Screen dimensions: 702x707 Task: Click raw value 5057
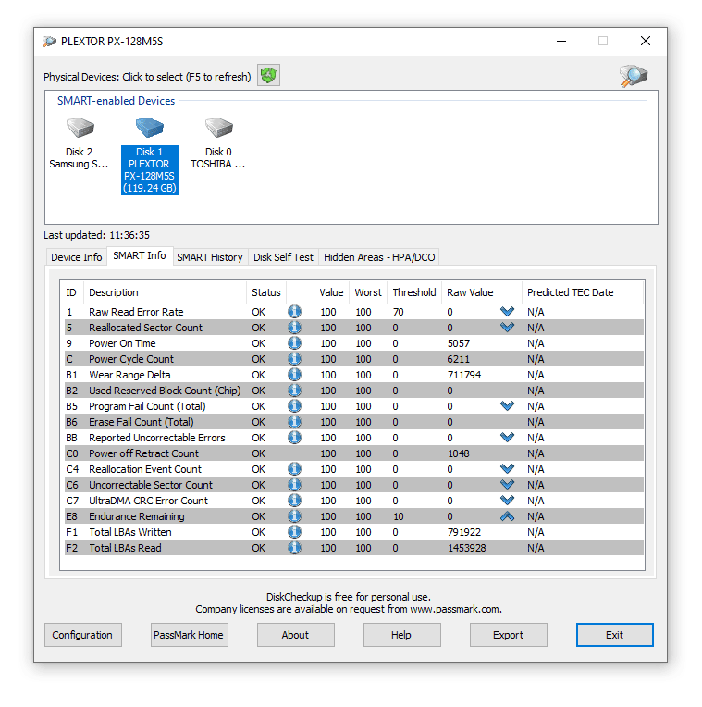click(459, 343)
